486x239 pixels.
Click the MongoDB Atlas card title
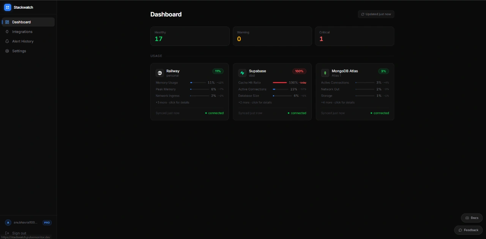345,71
